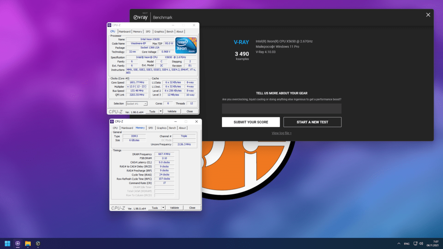Image resolution: width=443 pixels, height=249 pixels.
Task: Click the Triple channel value
Action: tap(184, 136)
